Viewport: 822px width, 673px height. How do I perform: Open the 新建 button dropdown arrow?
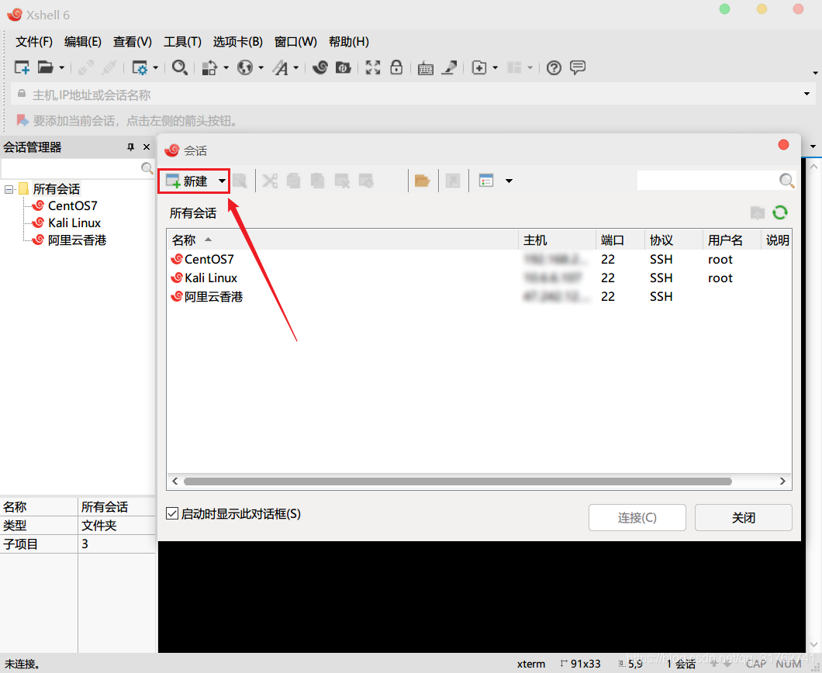[x=223, y=181]
